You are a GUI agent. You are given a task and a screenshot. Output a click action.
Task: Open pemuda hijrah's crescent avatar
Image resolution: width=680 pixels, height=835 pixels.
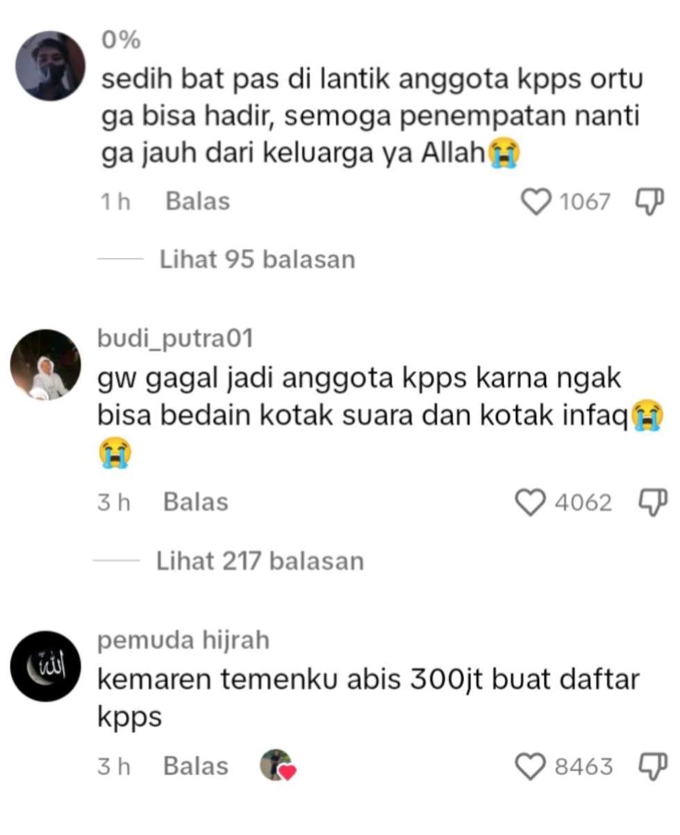click(47, 666)
